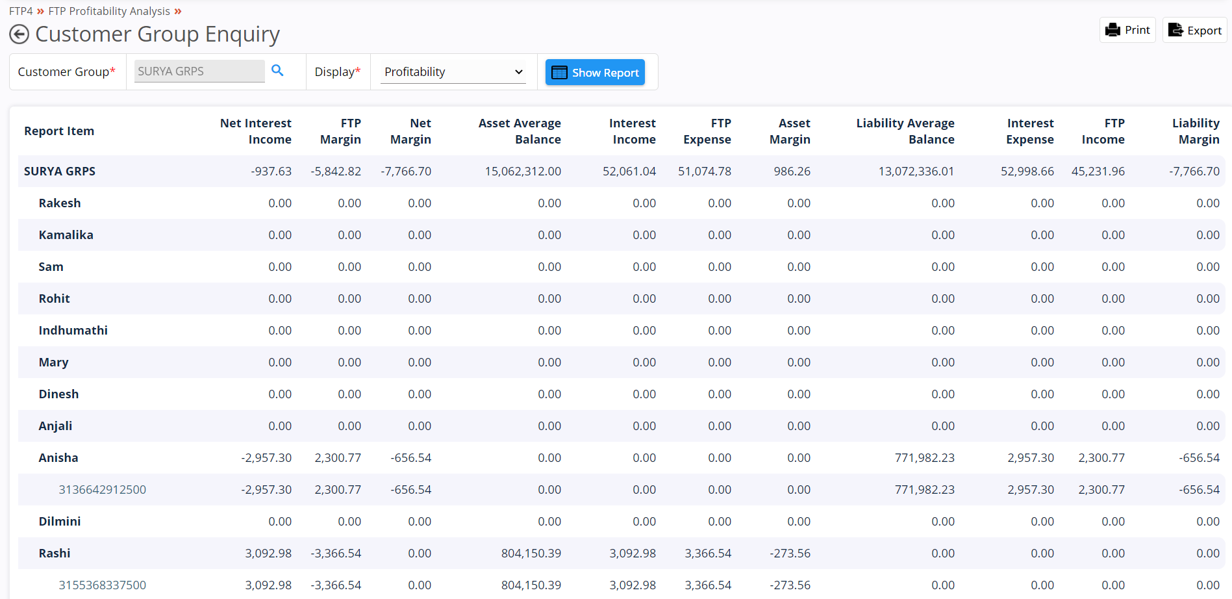This screenshot has width=1232, height=599.
Task: Open the Display Profitability dropdown
Action: tap(453, 72)
